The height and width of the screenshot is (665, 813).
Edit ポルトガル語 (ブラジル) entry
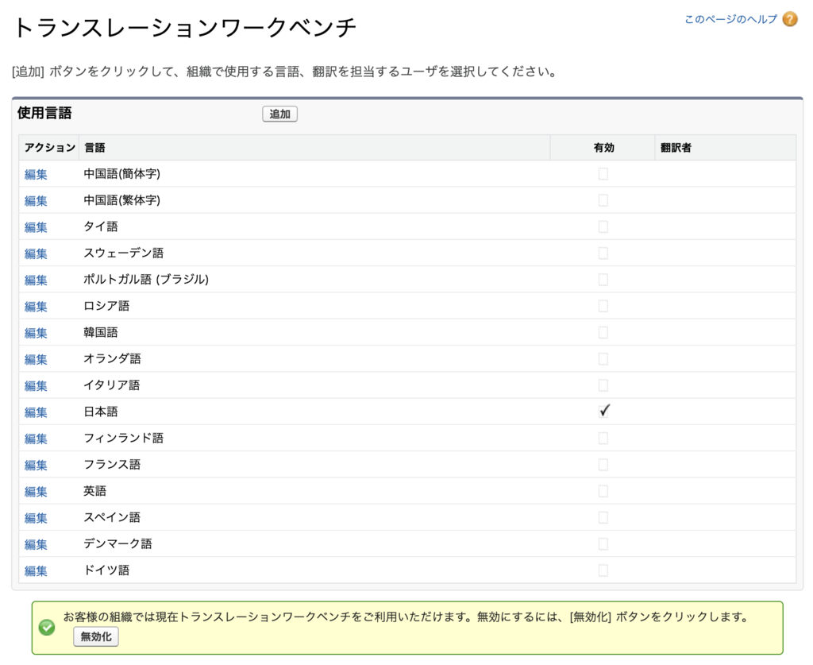[x=36, y=280]
